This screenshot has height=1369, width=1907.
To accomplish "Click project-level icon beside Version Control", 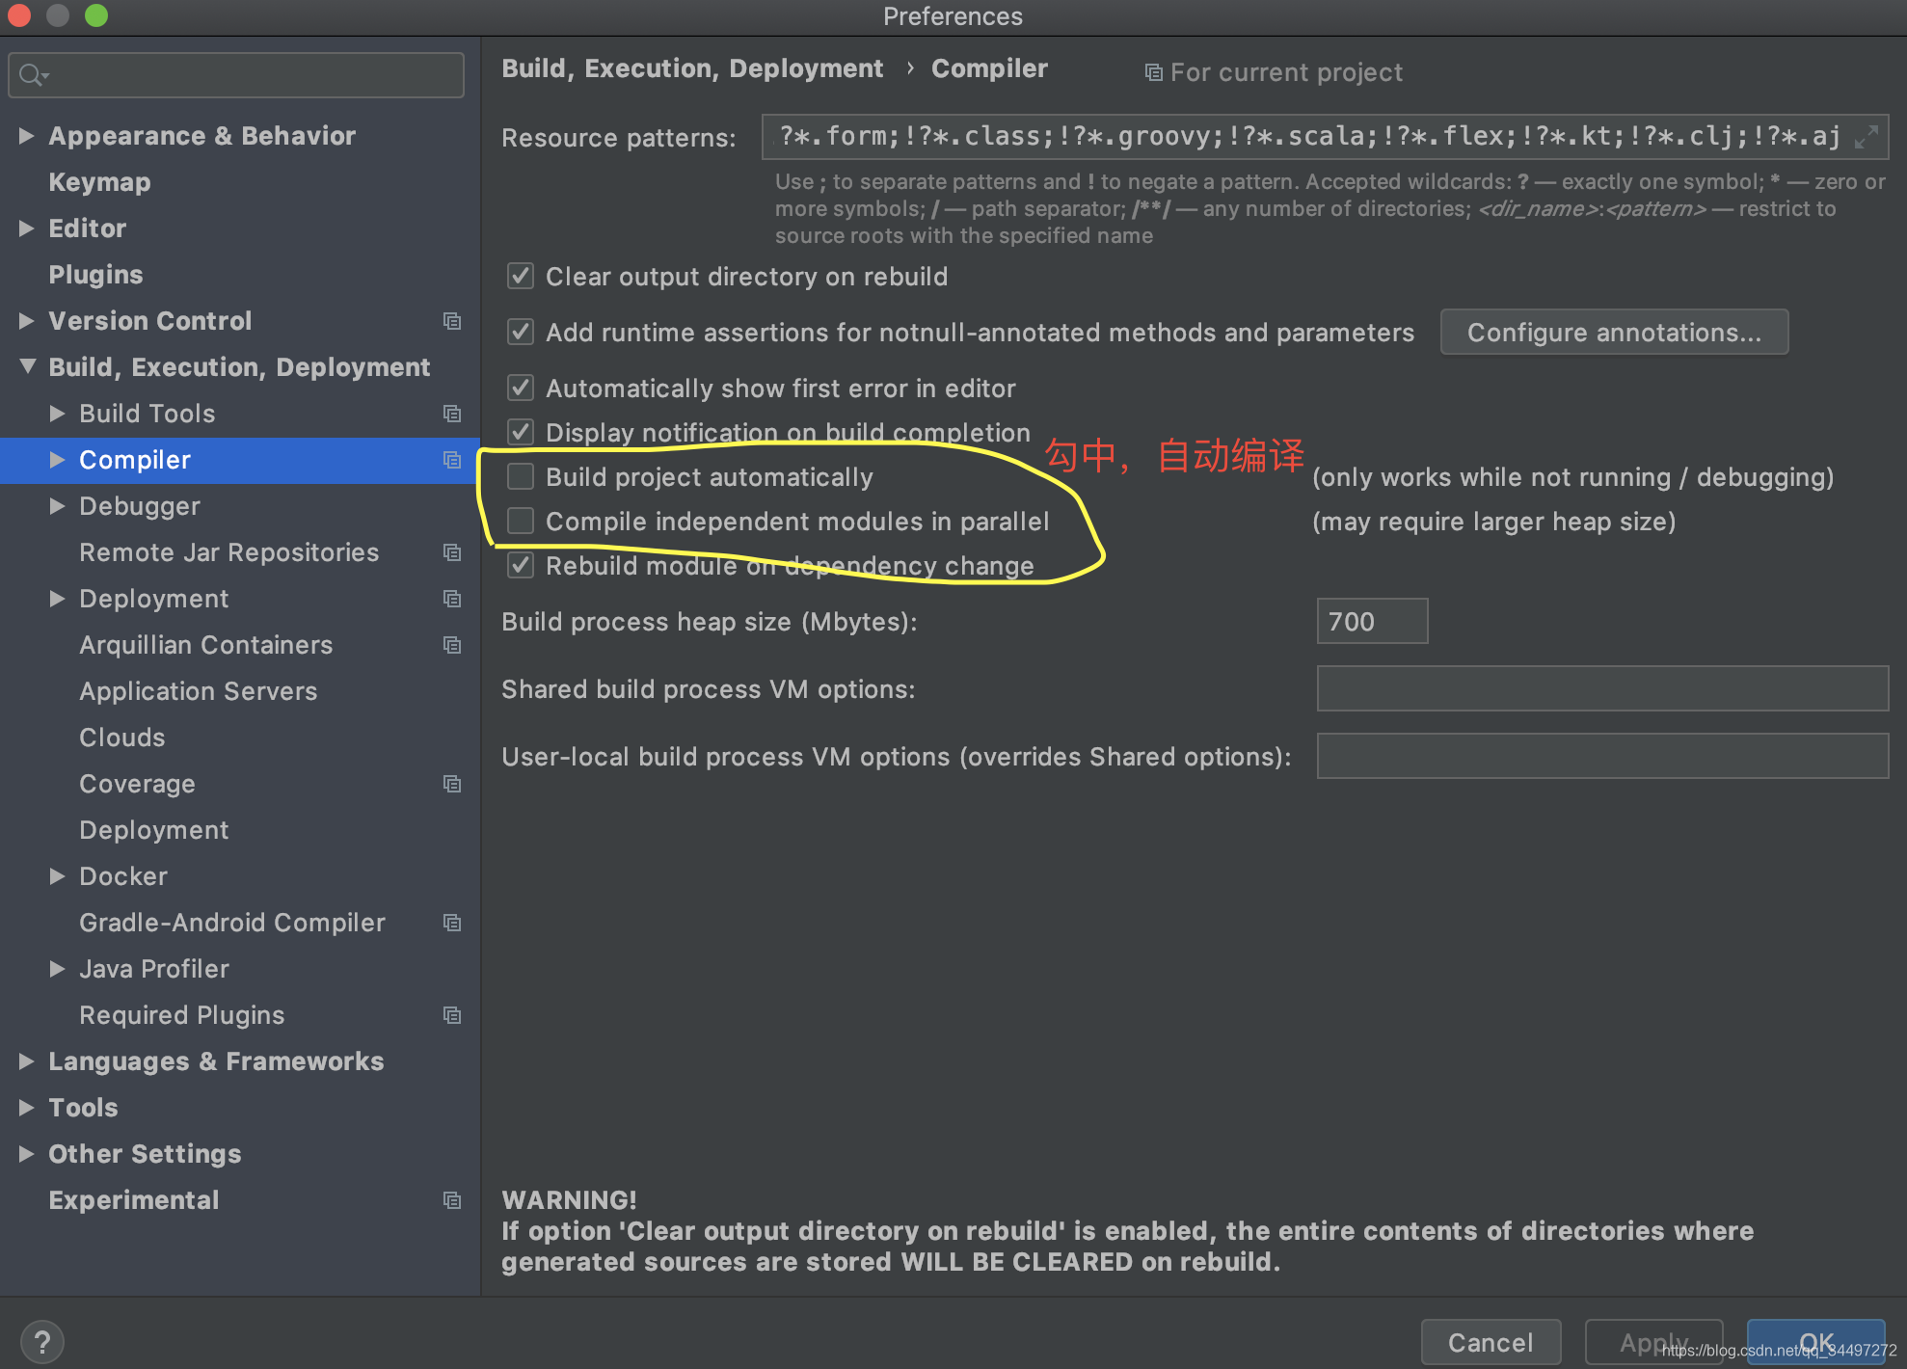I will 451,321.
